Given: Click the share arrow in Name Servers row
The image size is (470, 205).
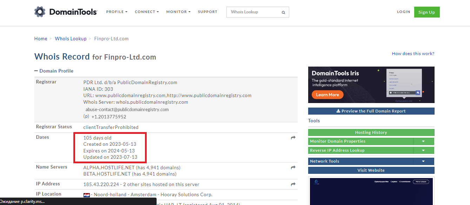Looking at the screenshot, I should pos(293,168).
